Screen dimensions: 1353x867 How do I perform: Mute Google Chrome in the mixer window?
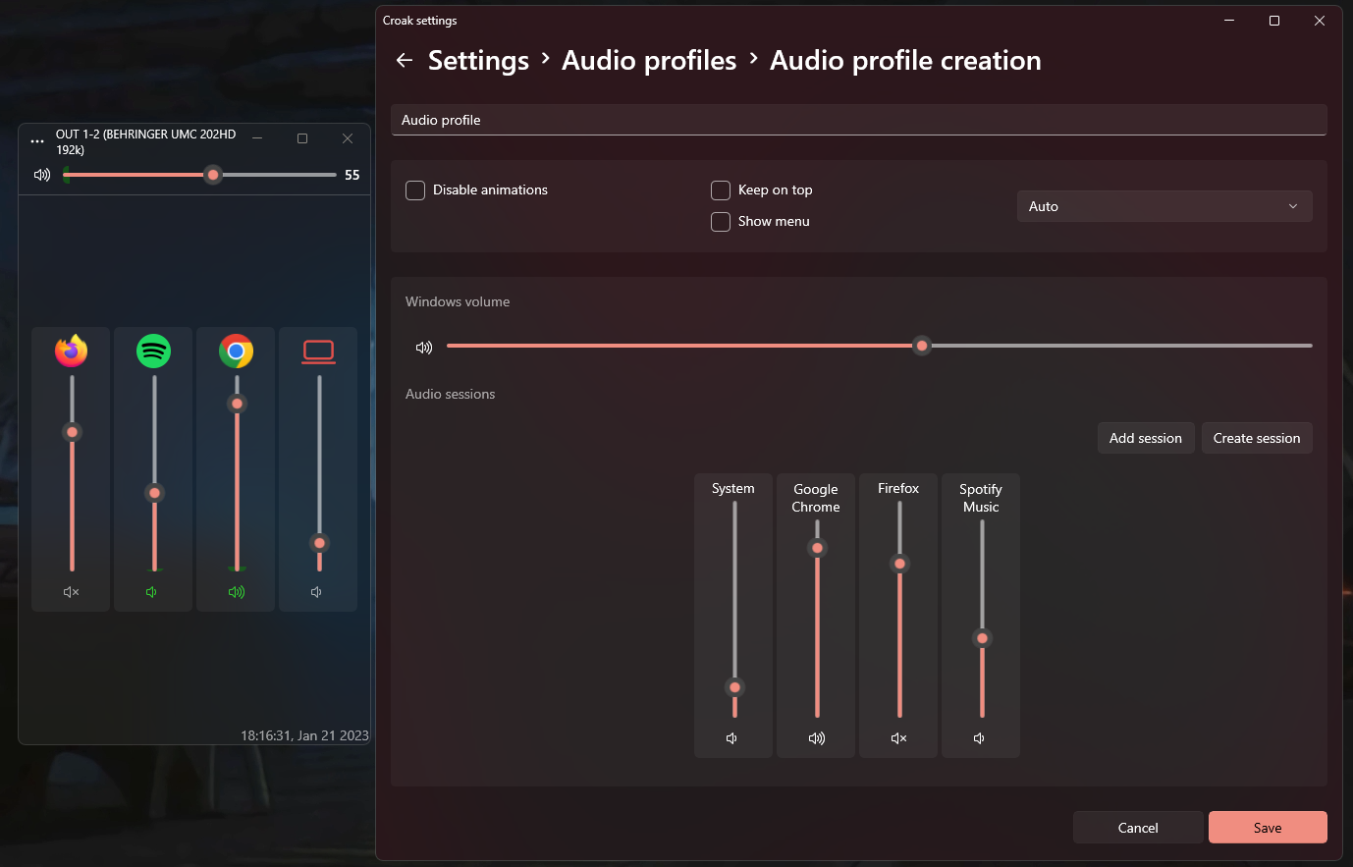236,592
